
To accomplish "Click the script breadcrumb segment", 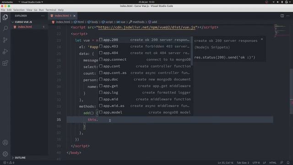I will (x=107, y=22).
